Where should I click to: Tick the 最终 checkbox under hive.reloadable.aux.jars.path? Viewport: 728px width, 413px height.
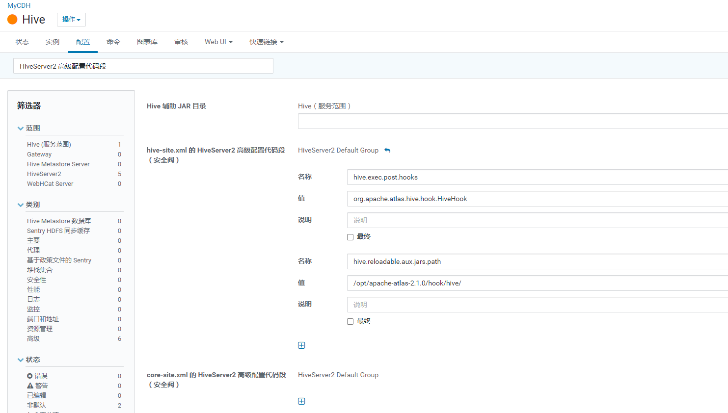tap(350, 321)
